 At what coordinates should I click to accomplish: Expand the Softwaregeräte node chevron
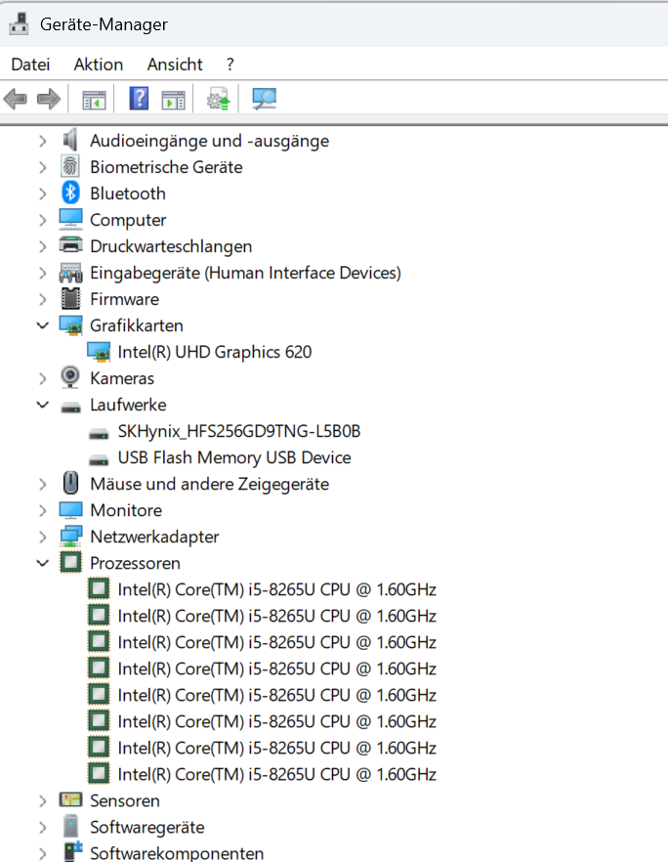43,828
